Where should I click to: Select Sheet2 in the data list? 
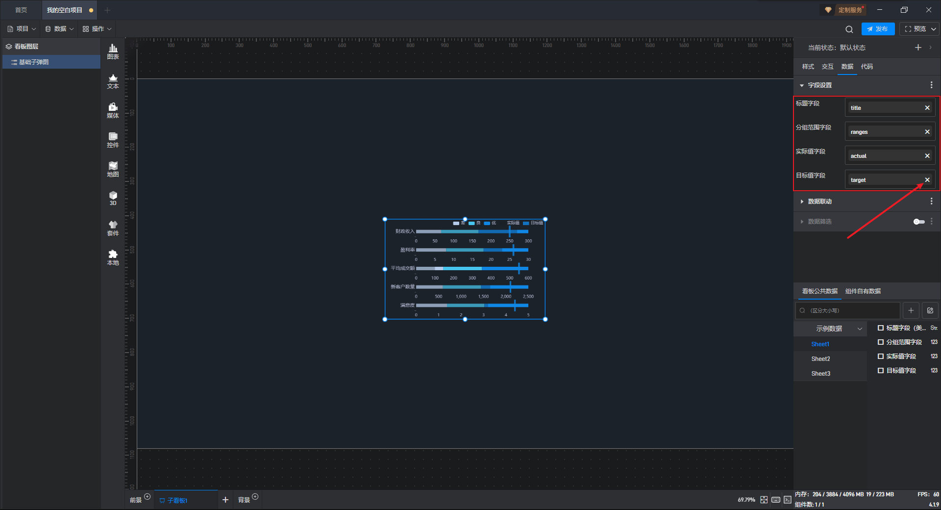coord(820,359)
